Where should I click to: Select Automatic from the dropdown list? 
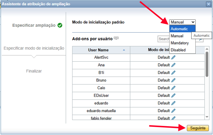tap(179, 29)
